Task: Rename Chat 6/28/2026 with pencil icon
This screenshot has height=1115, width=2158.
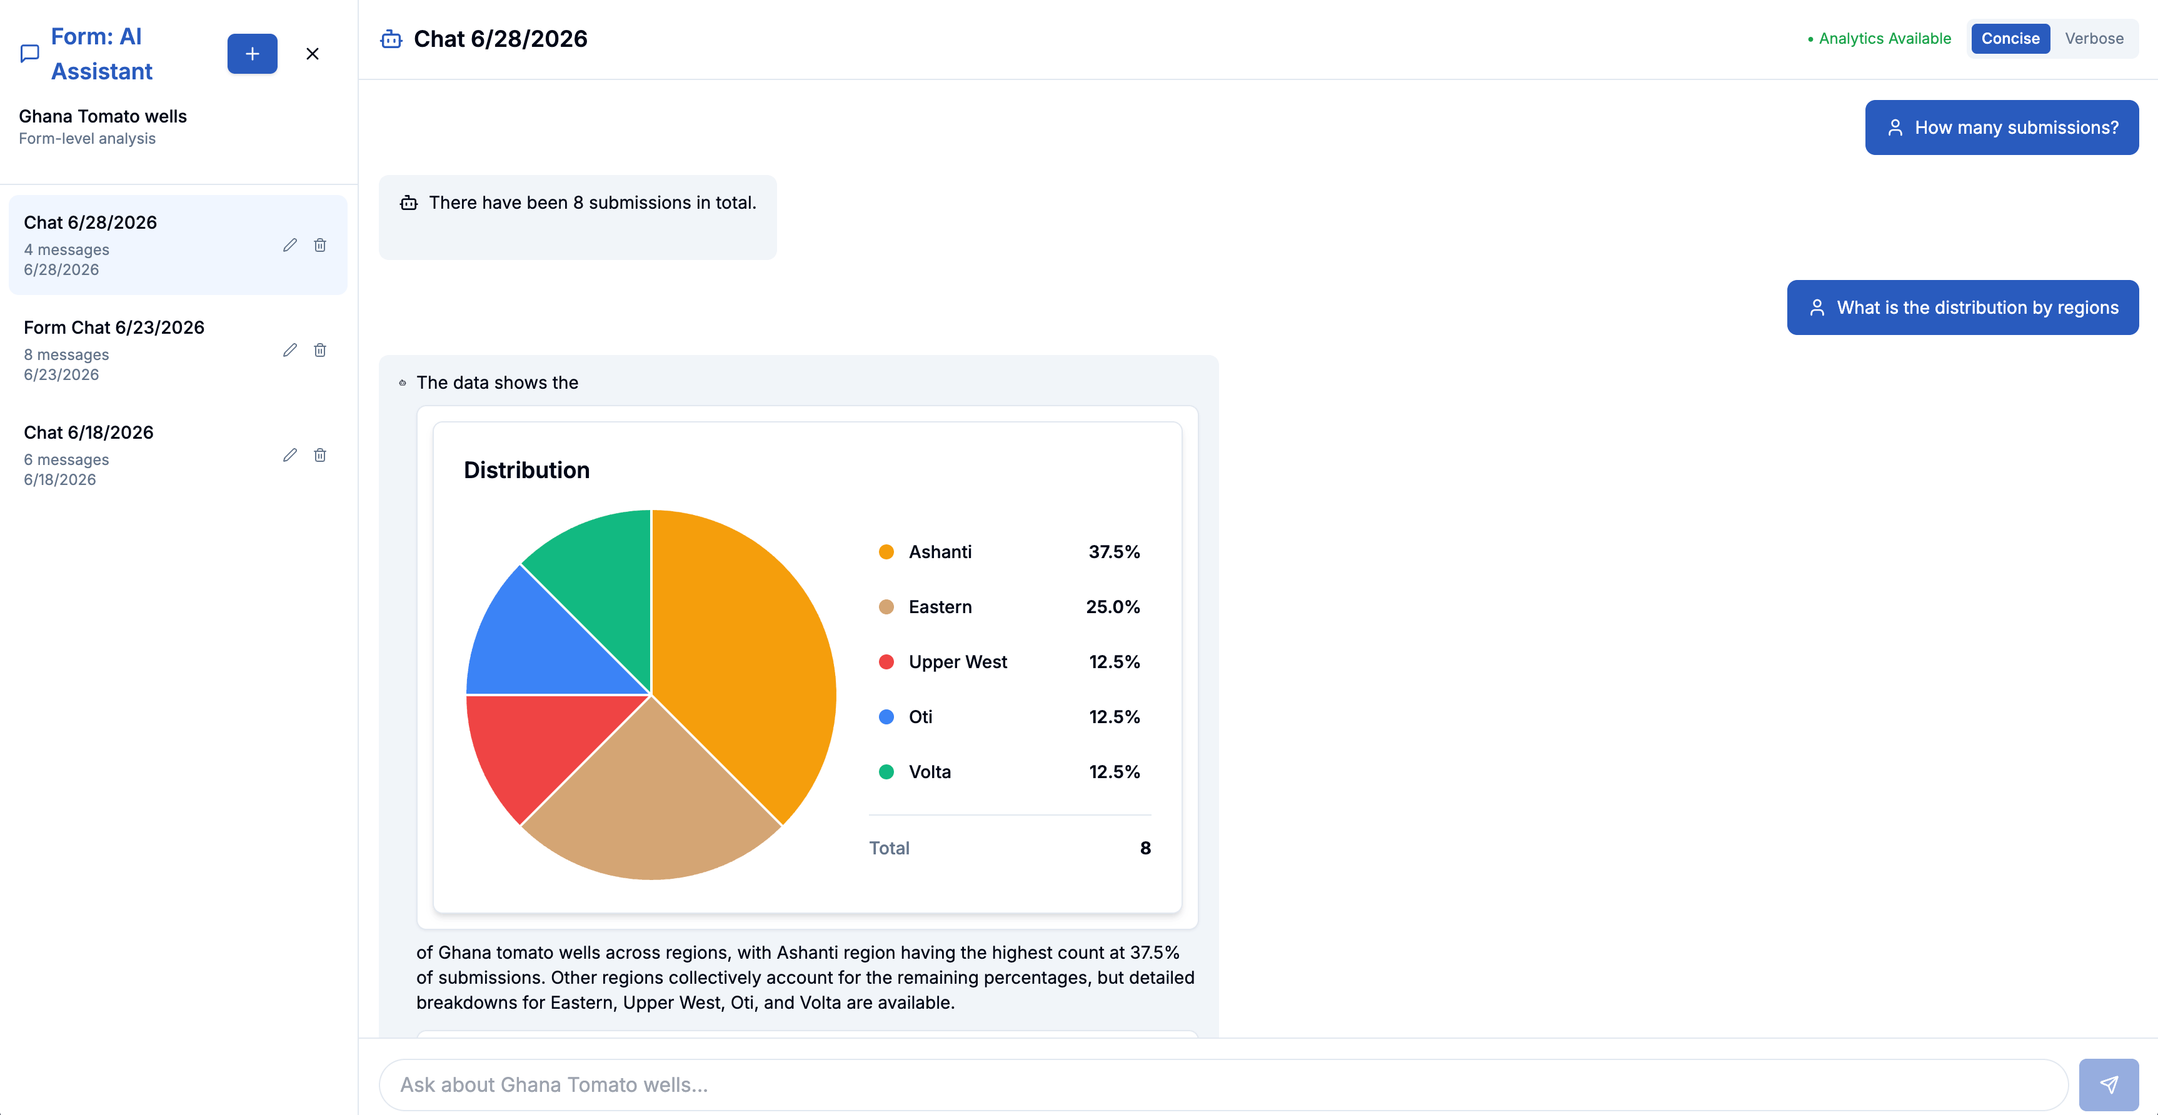Action: pyautogui.click(x=290, y=244)
